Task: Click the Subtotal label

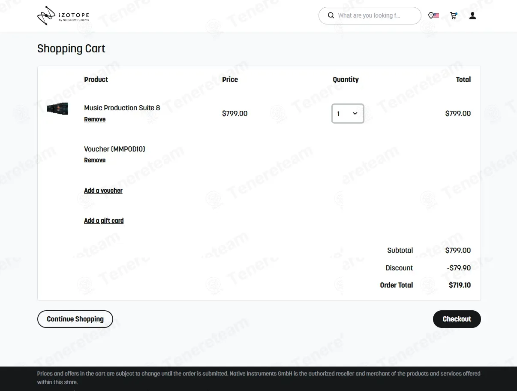Action: 400,250
